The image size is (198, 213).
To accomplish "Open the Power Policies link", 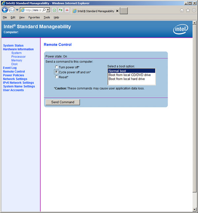I will (14, 75).
